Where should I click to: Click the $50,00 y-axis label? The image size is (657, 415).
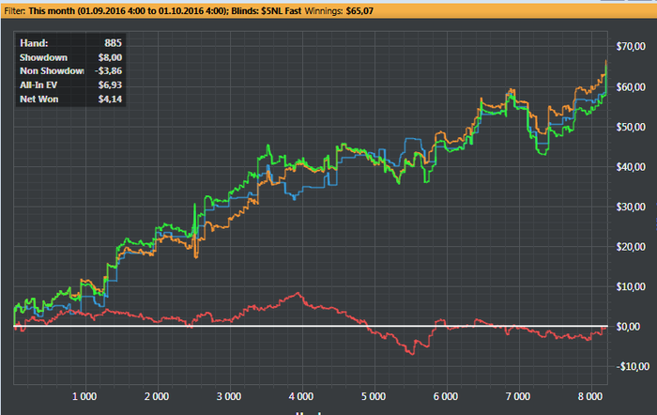pos(631,127)
